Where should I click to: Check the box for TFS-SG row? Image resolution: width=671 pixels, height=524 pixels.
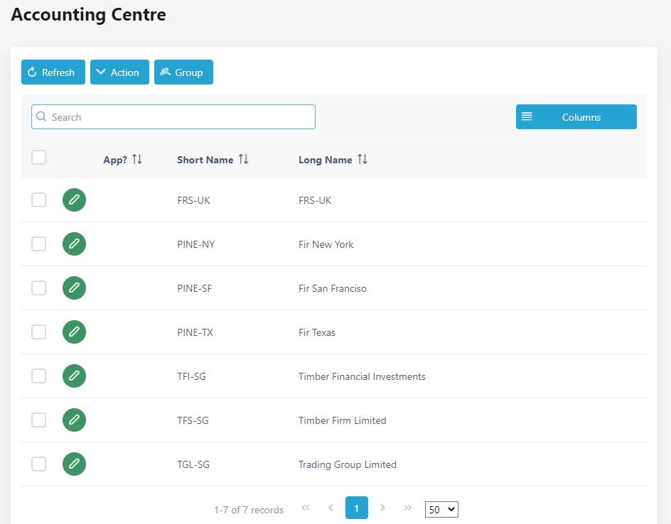[39, 420]
